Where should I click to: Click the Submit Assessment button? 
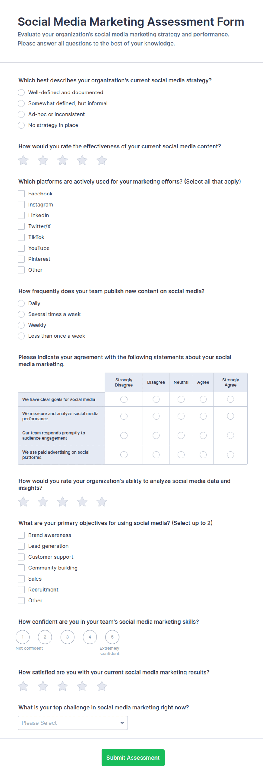(x=133, y=758)
